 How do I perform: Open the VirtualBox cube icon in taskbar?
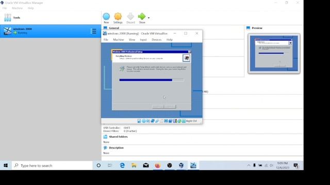click(x=181, y=165)
